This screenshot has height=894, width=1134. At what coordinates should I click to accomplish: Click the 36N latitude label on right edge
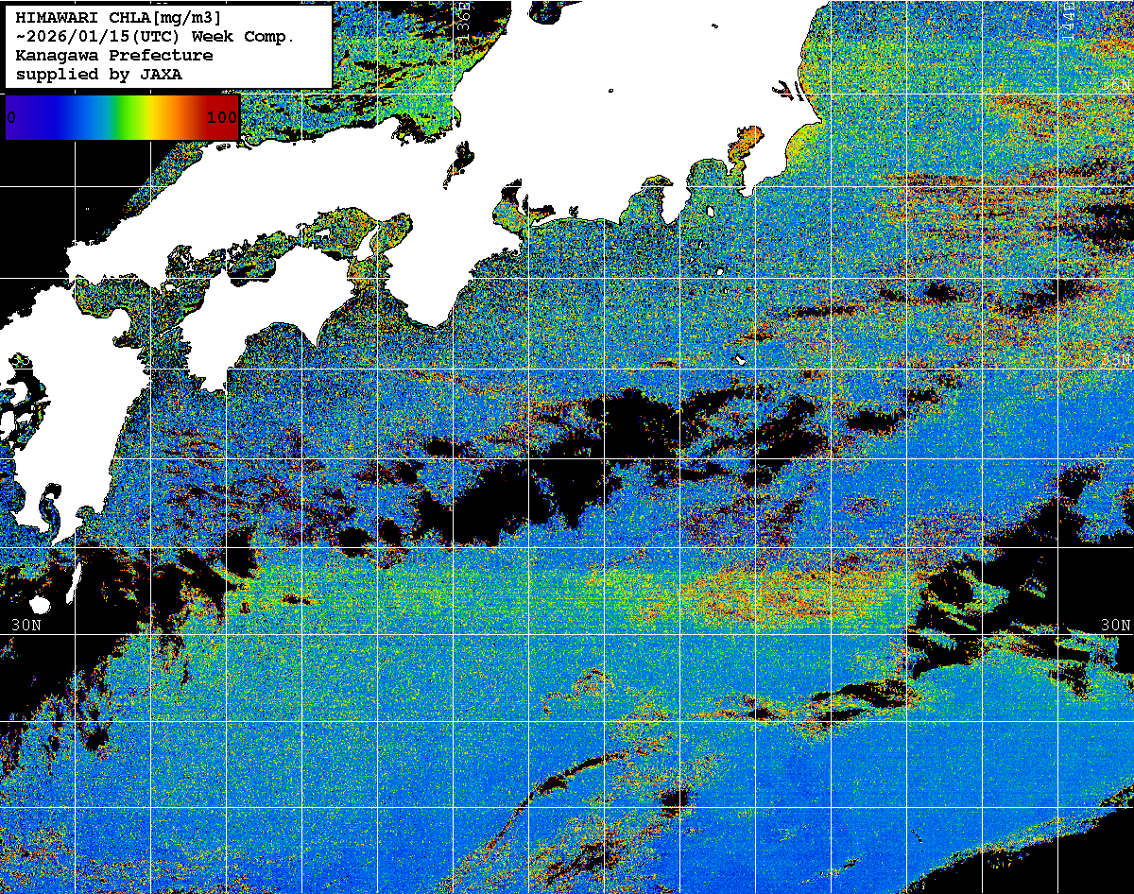pyautogui.click(x=1117, y=86)
